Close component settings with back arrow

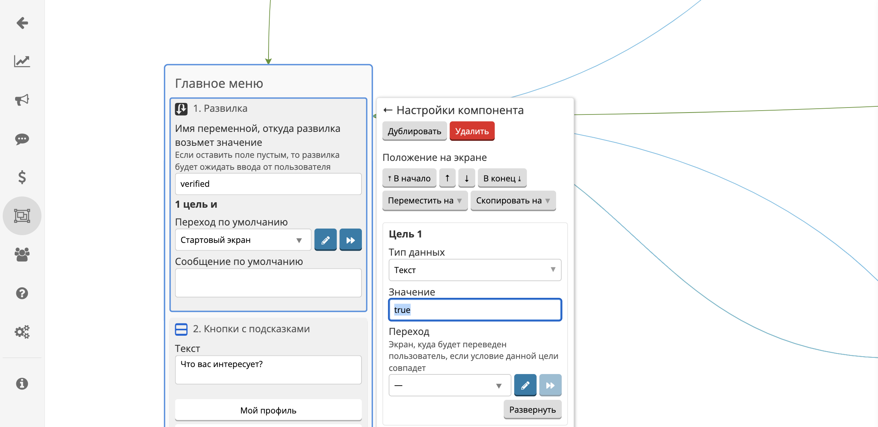point(387,110)
